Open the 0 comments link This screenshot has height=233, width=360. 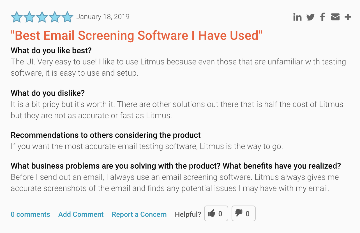coord(30,215)
